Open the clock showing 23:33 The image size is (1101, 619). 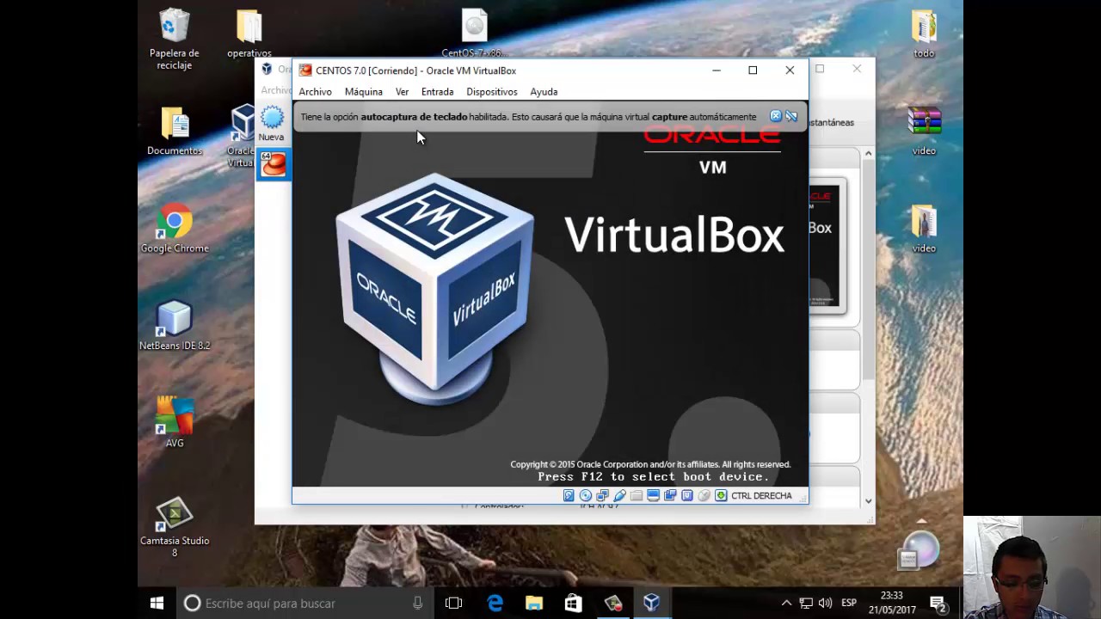click(x=892, y=604)
